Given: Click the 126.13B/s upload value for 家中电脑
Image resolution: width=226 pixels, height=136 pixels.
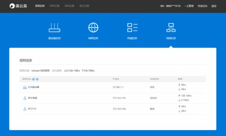Looking at the screenshot, I should pos(186,96).
